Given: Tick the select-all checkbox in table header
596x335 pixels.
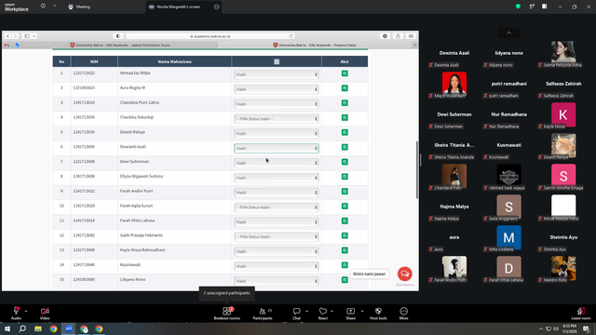Looking at the screenshot, I should [x=277, y=61].
